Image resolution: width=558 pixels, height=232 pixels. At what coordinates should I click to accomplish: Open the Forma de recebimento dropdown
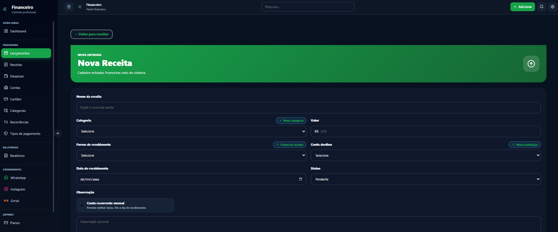191,155
